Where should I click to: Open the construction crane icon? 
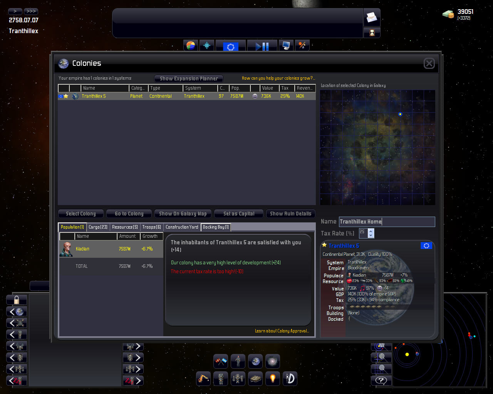coord(203,378)
